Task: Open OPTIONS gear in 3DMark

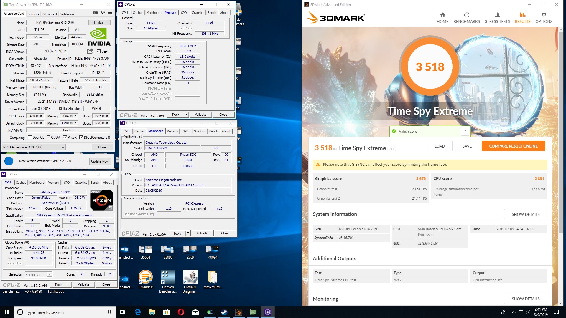Action: [x=544, y=18]
